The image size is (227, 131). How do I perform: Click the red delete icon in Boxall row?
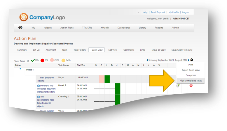[191, 85]
